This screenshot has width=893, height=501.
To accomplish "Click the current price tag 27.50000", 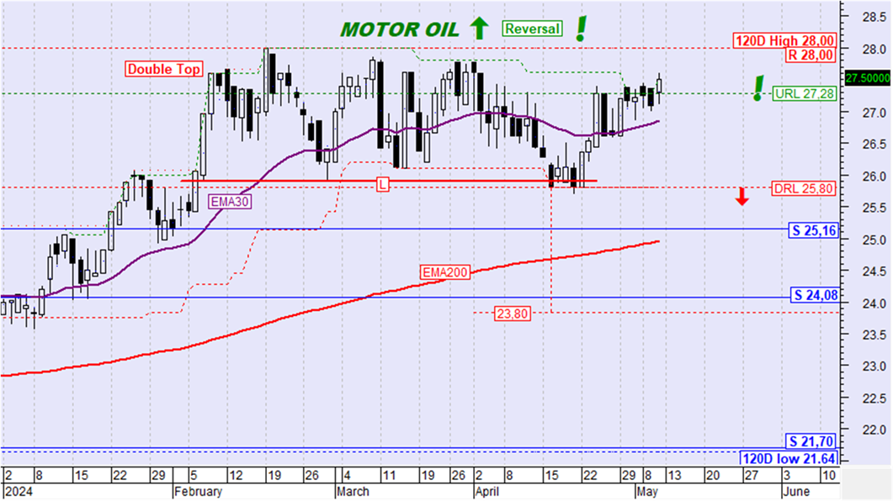I will [x=868, y=78].
